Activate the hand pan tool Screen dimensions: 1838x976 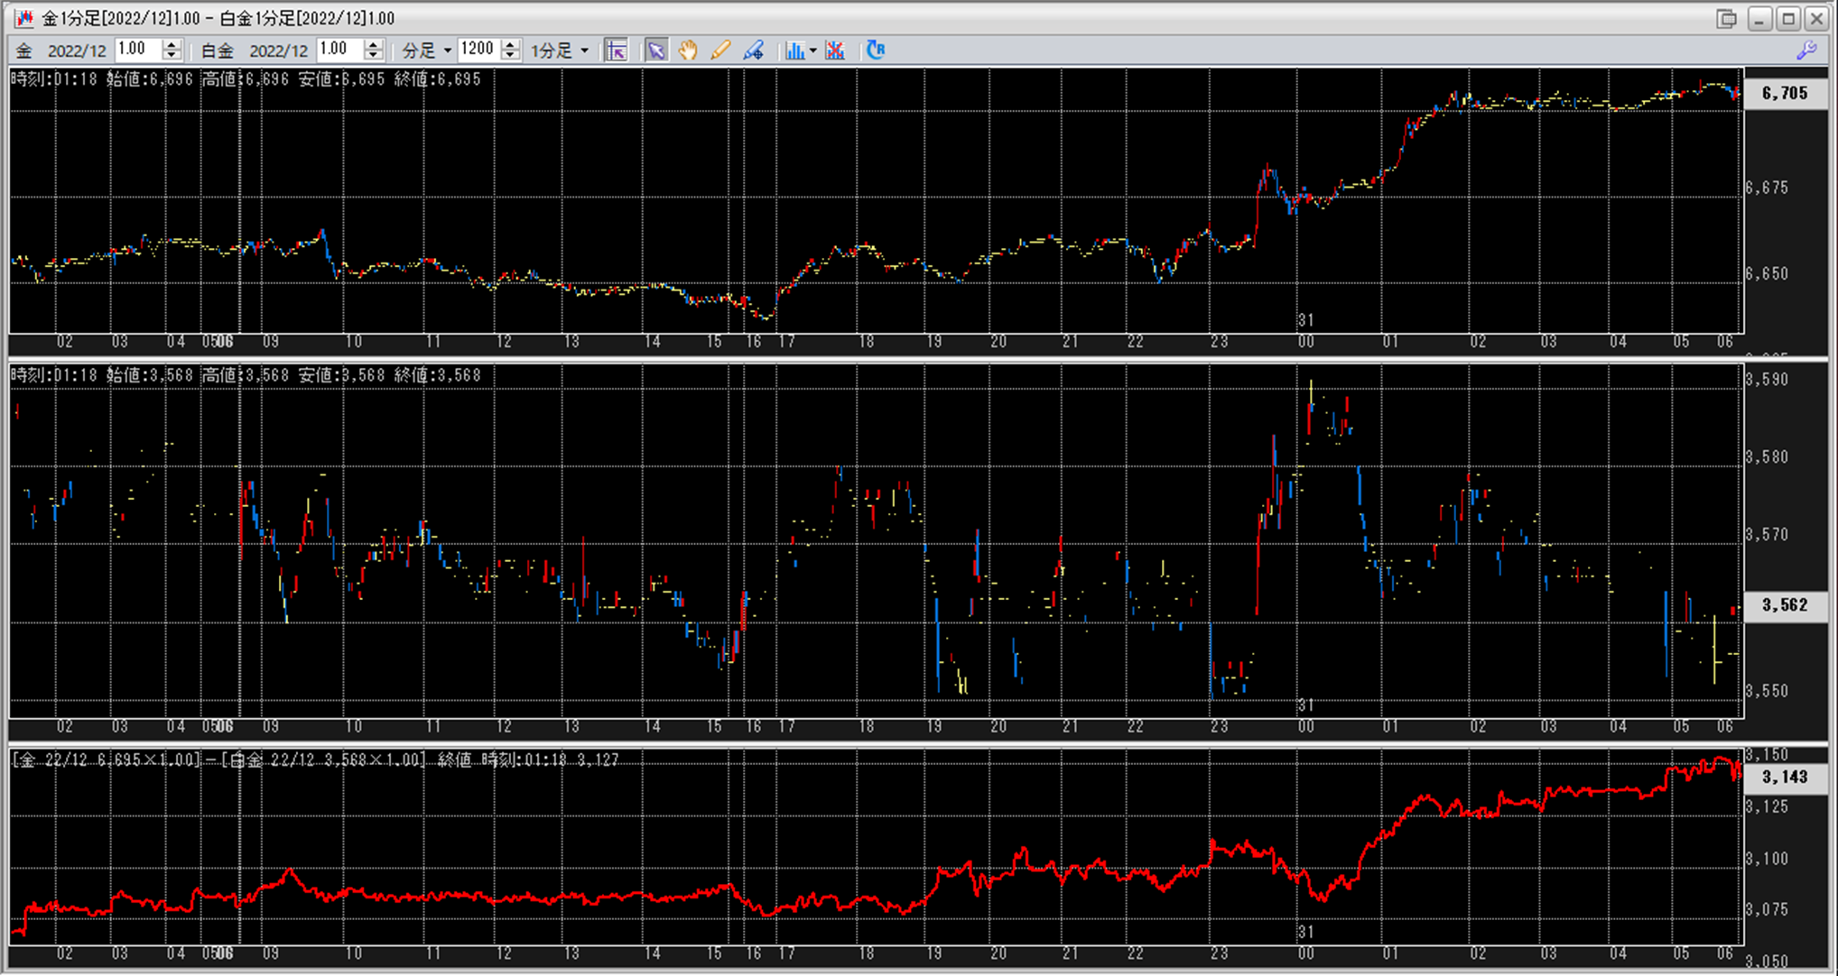pos(688,51)
